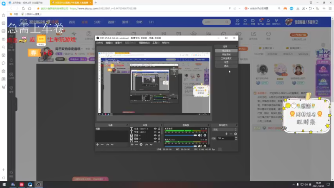
Task: Select the 场景 item in the scenes list
Action: click(x=112, y=129)
